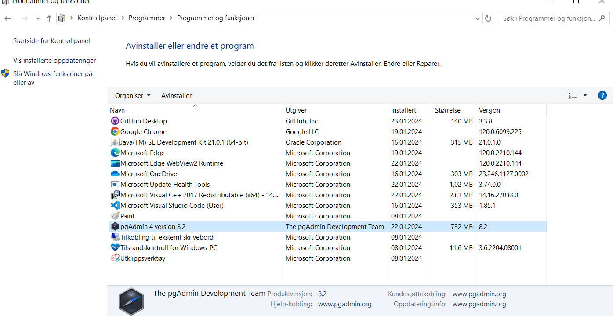Image resolution: width=613 pixels, height=316 pixels.
Task: Select Microsoft Visual Studio Code (User) name
Action: 172,205
